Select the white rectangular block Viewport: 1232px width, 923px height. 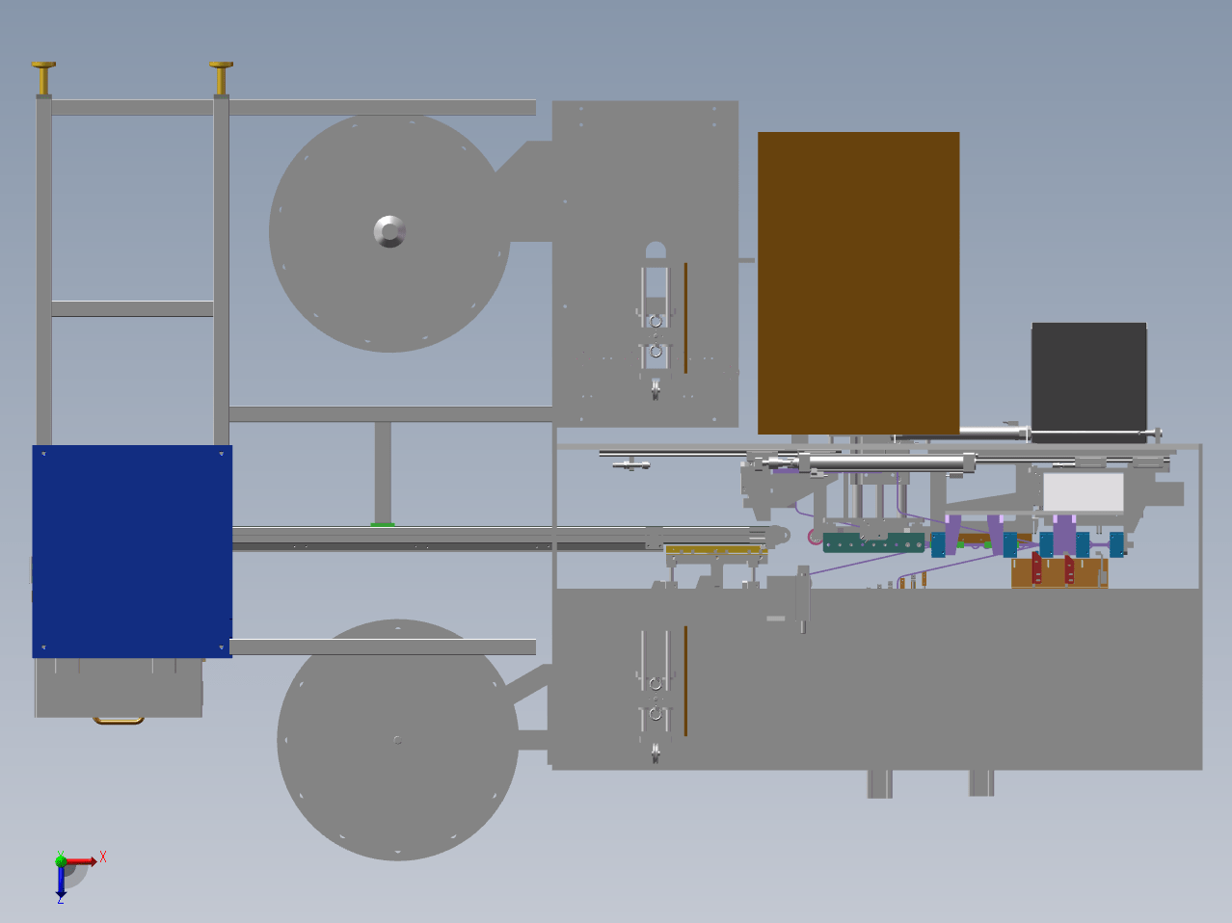point(1084,492)
